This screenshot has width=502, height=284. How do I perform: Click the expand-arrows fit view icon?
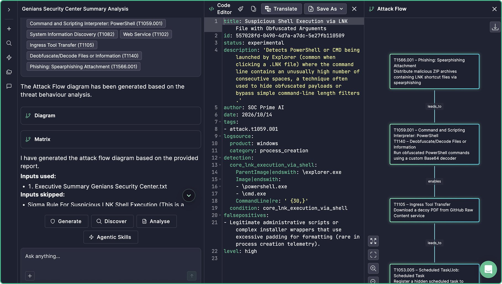click(x=373, y=241)
